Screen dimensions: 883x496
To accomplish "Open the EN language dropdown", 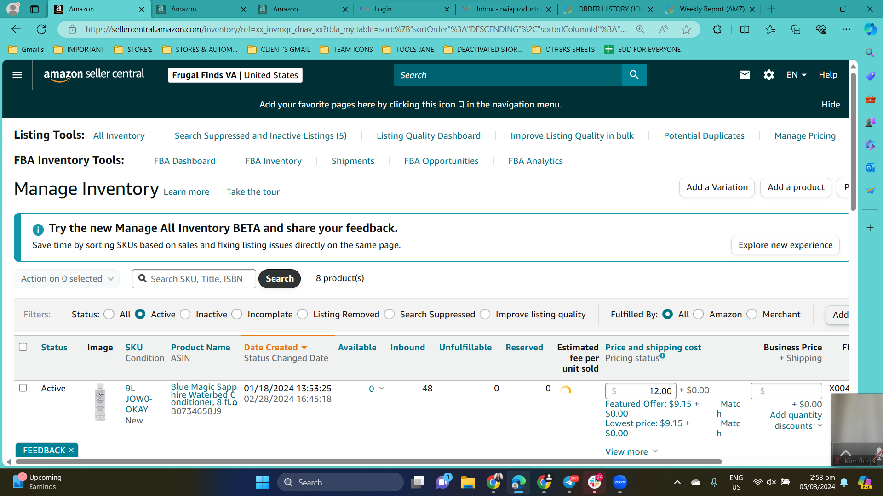I will tap(797, 75).
